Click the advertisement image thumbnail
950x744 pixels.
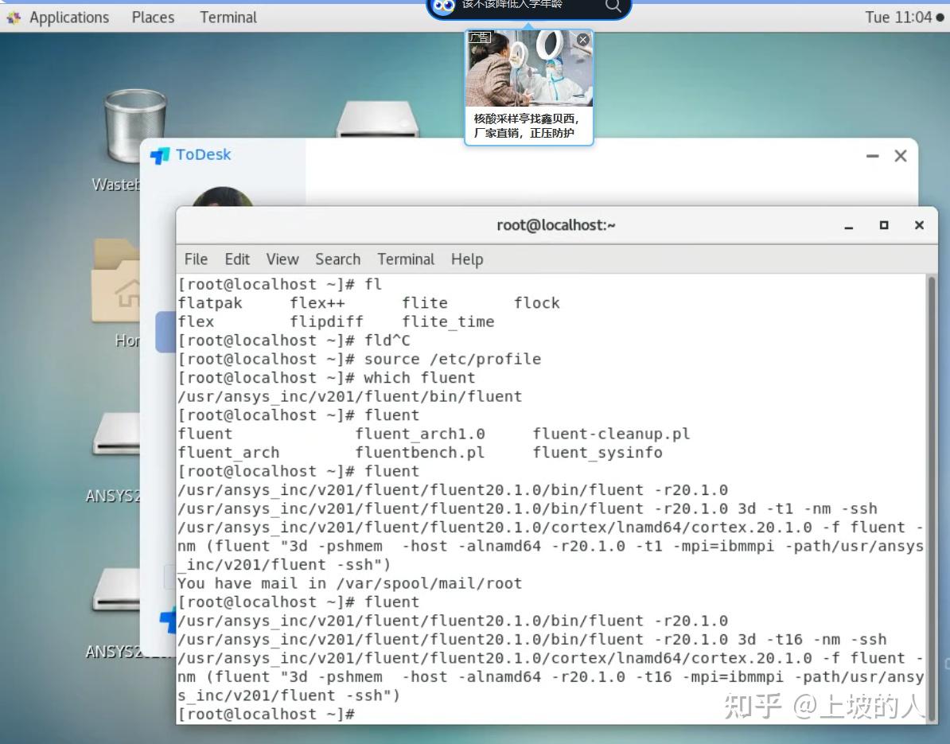tap(529, 68)
